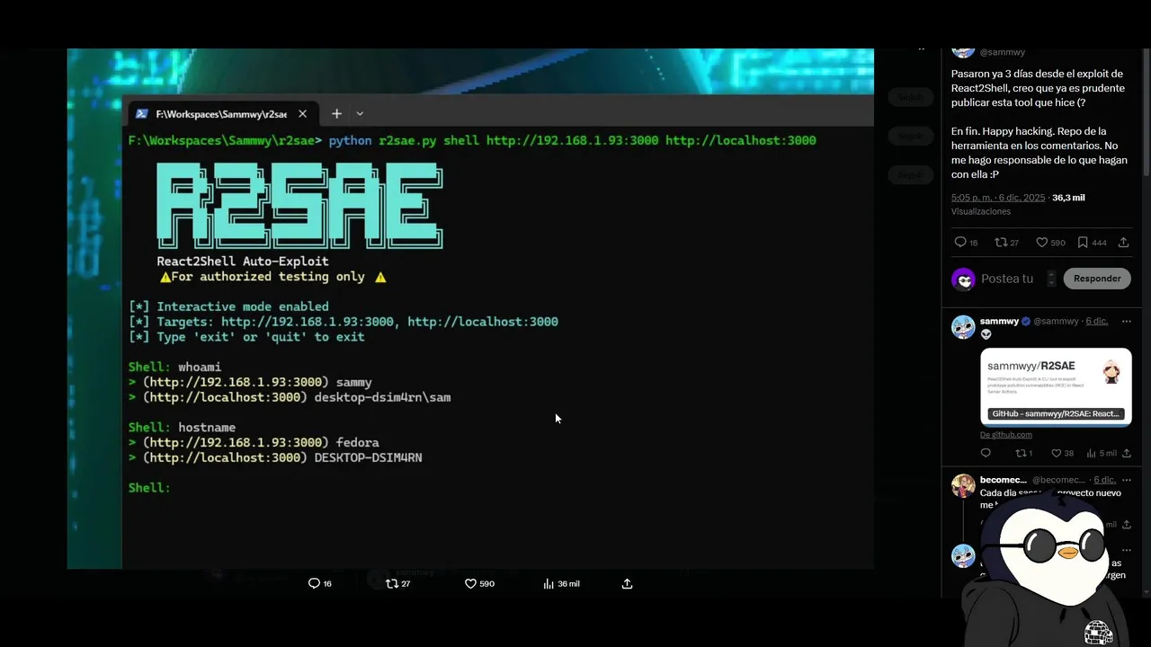Click the reply icon with 16 in side panel
The image size is (1151, 647).
click(x=960, y=243)
